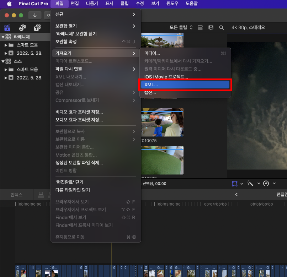Image resolution: width=287 pixels, height=277 pixels.
Task: Expand 2022. 5. 28. event under 라베니체
Action: (x=6, y=53)
